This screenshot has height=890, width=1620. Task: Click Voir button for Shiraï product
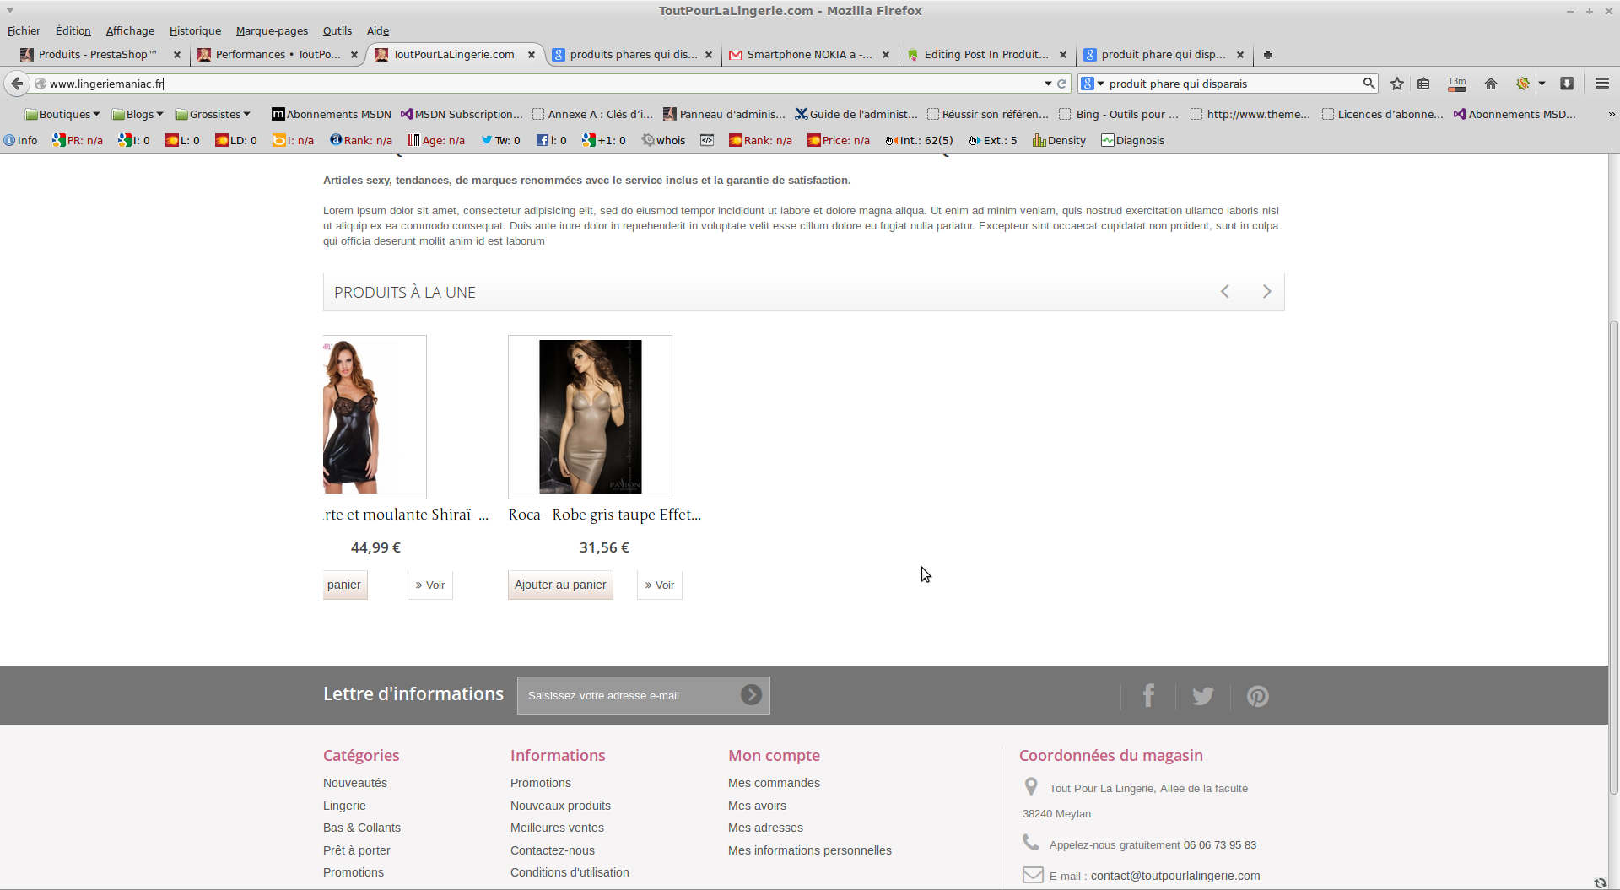tap(429, 585)
